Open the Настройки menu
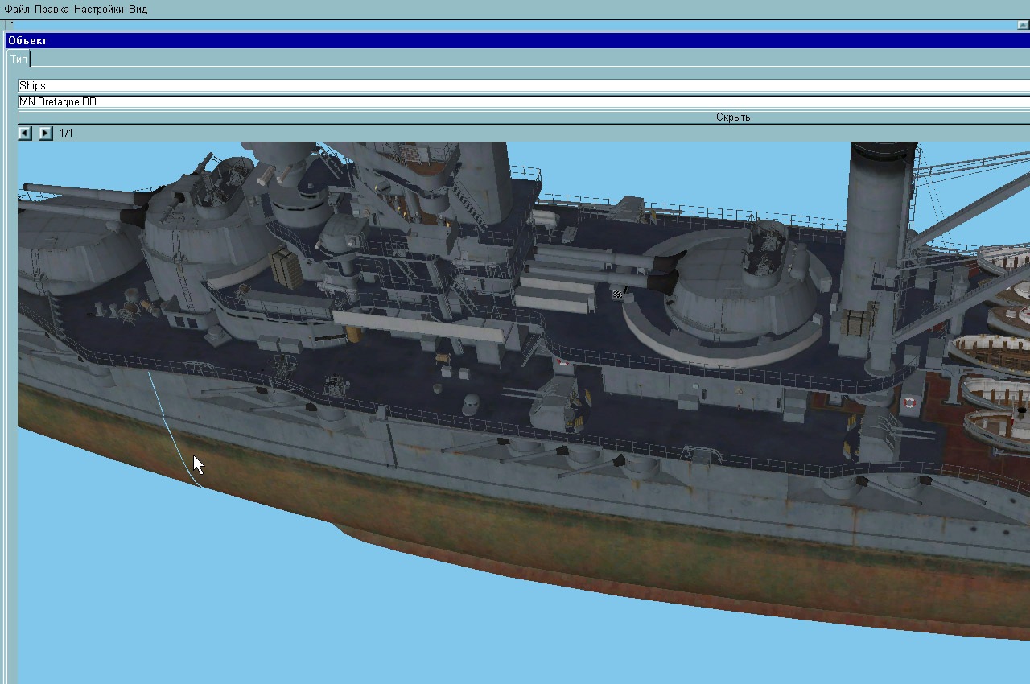 (99, 10)
